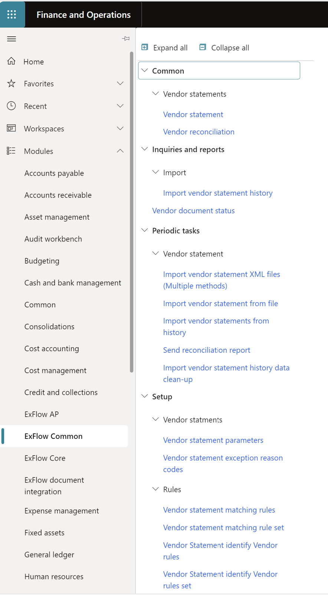Open the Vendor statement link
Viewport: 328px width, 595px height.
point(193,114)
